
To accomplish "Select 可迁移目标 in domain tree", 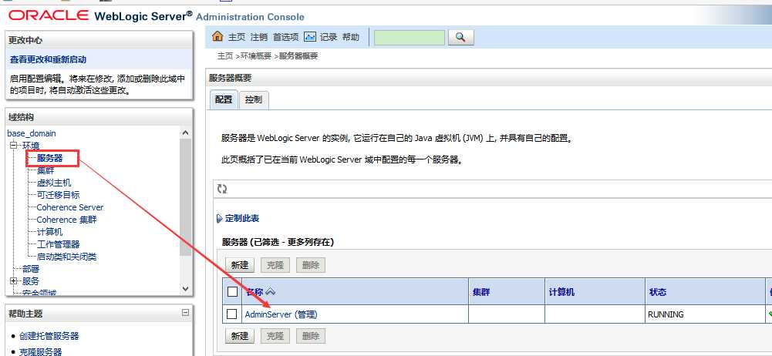I will 58,195.
